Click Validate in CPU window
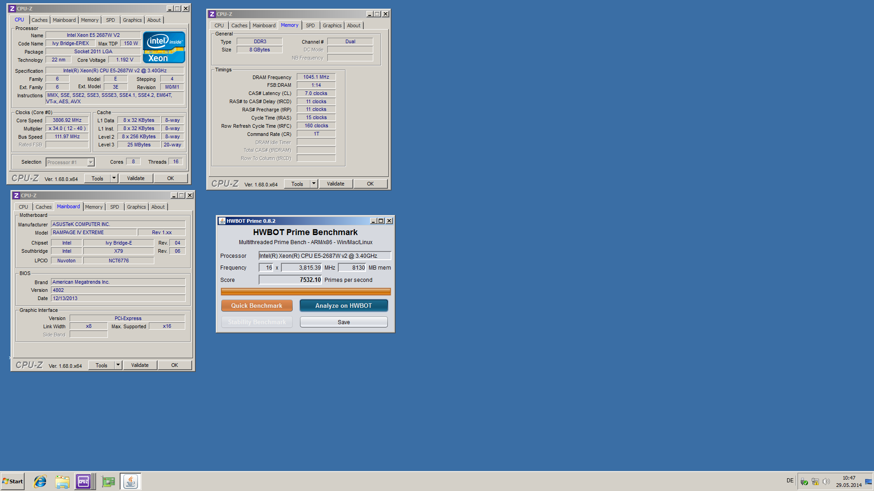The image size is (874, 491). (136, 178)
